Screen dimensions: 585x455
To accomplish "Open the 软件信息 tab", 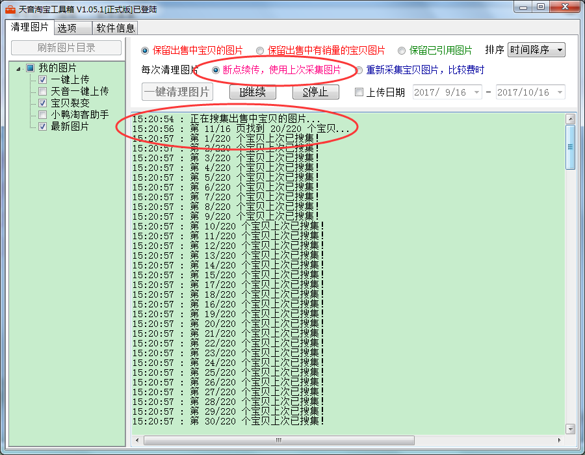I will [116, 28].
